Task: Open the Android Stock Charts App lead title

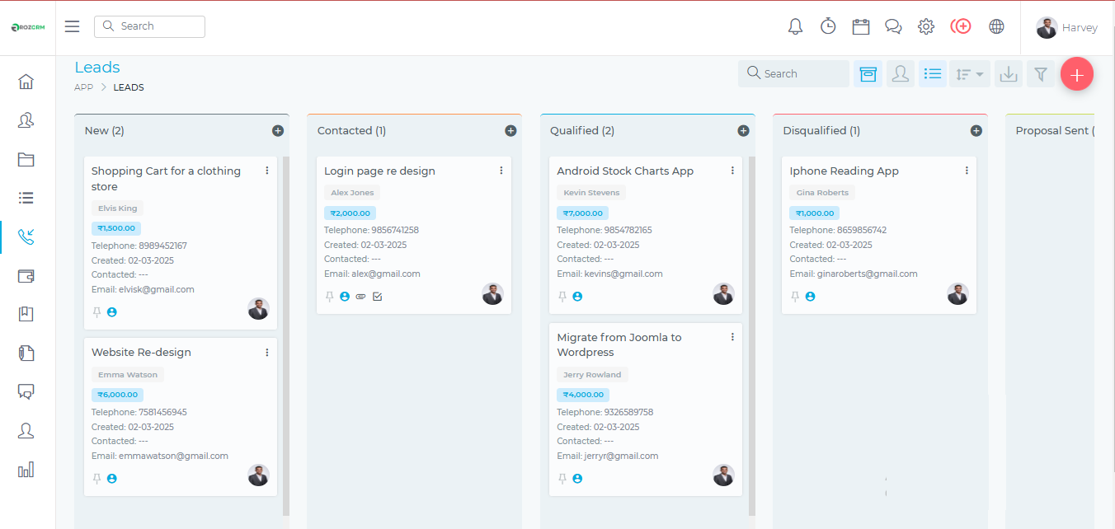Action: [625, 171]
